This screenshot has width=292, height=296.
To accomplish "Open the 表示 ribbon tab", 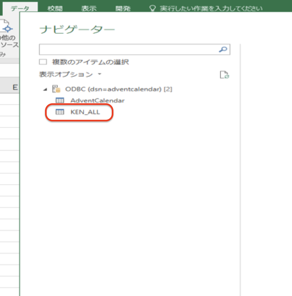I will tap(89, 7).
